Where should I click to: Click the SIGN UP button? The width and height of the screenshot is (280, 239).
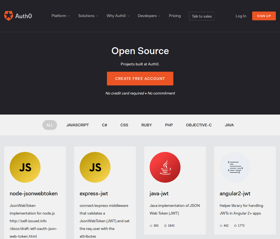[x=264, y=16]
